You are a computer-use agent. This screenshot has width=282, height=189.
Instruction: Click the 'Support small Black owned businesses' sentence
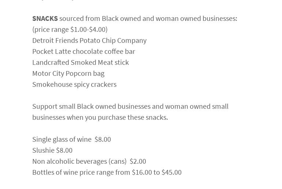tap(130, 106)
